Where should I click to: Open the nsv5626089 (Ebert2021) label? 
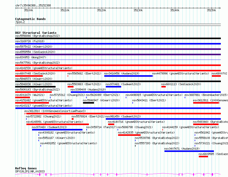click(x=103, y=95)
